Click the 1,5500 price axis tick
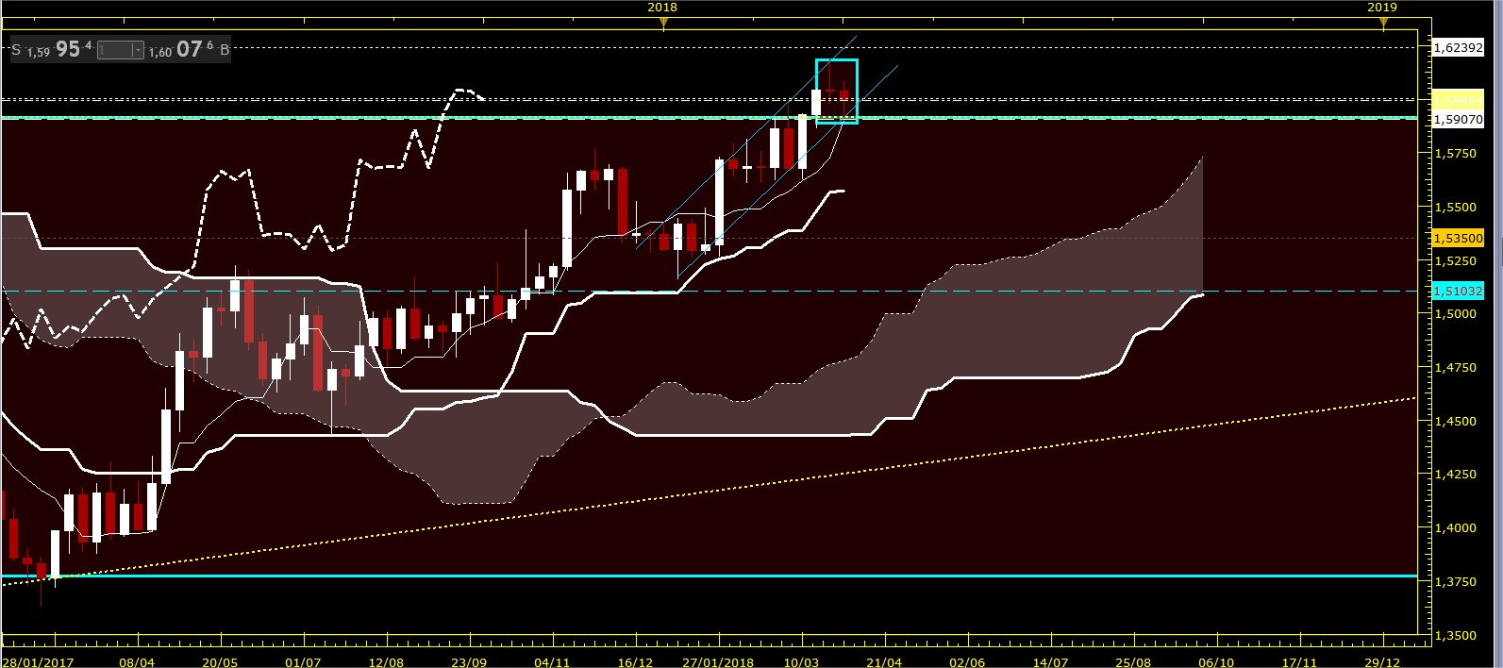The width and height of the screenshot is (1503, 668). (1456, 207)
